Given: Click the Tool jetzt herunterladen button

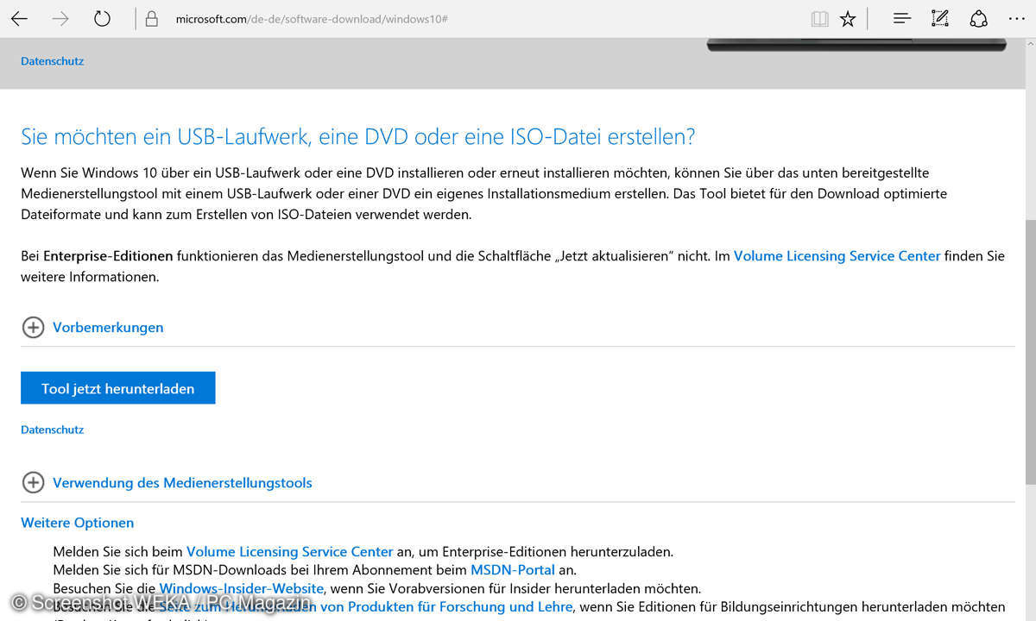Looking at the screenshot, I should click(117, 388).
